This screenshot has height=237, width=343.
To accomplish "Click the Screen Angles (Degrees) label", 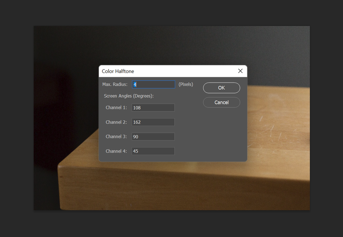I will [129, 96].
